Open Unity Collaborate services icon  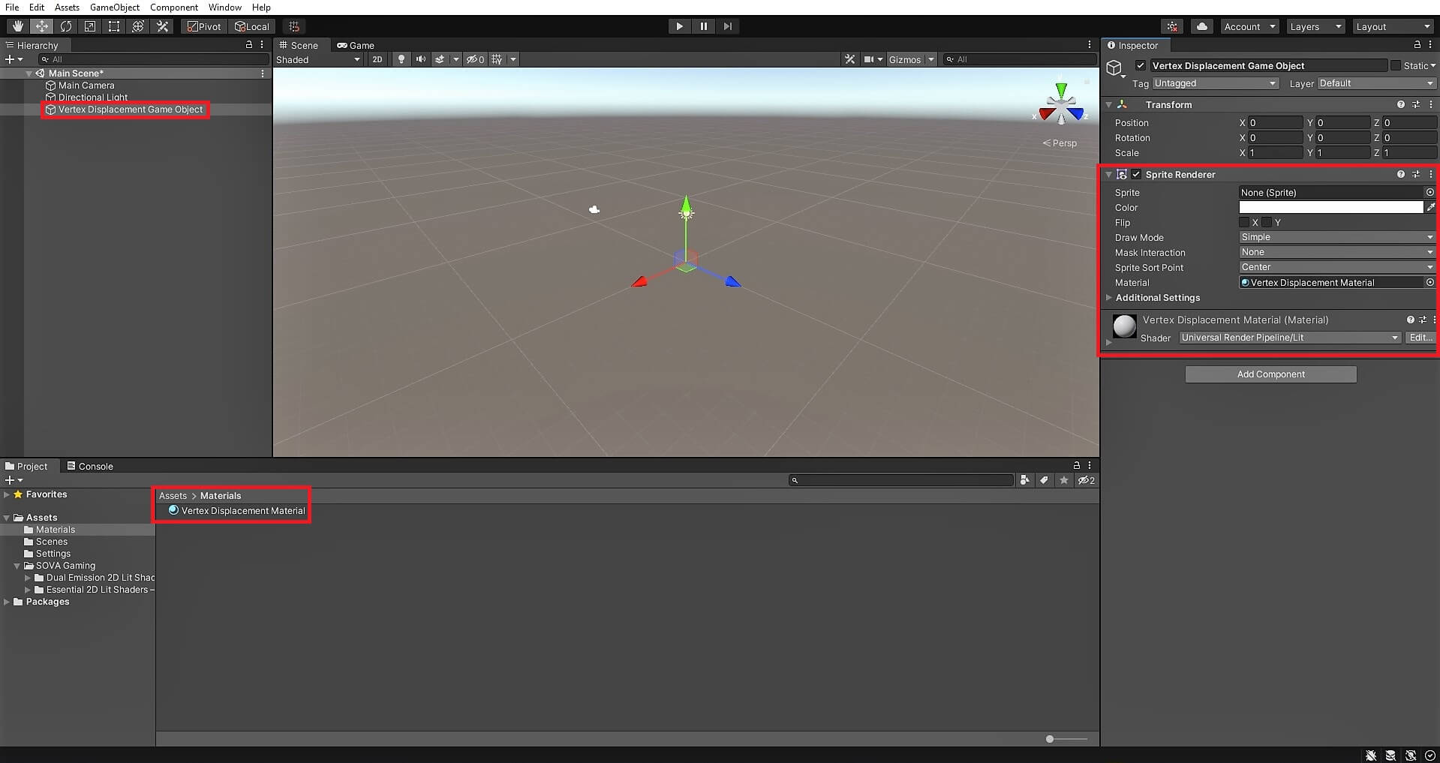1172,26
